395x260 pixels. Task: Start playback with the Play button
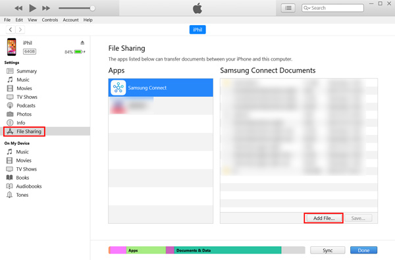pos(32,8)
